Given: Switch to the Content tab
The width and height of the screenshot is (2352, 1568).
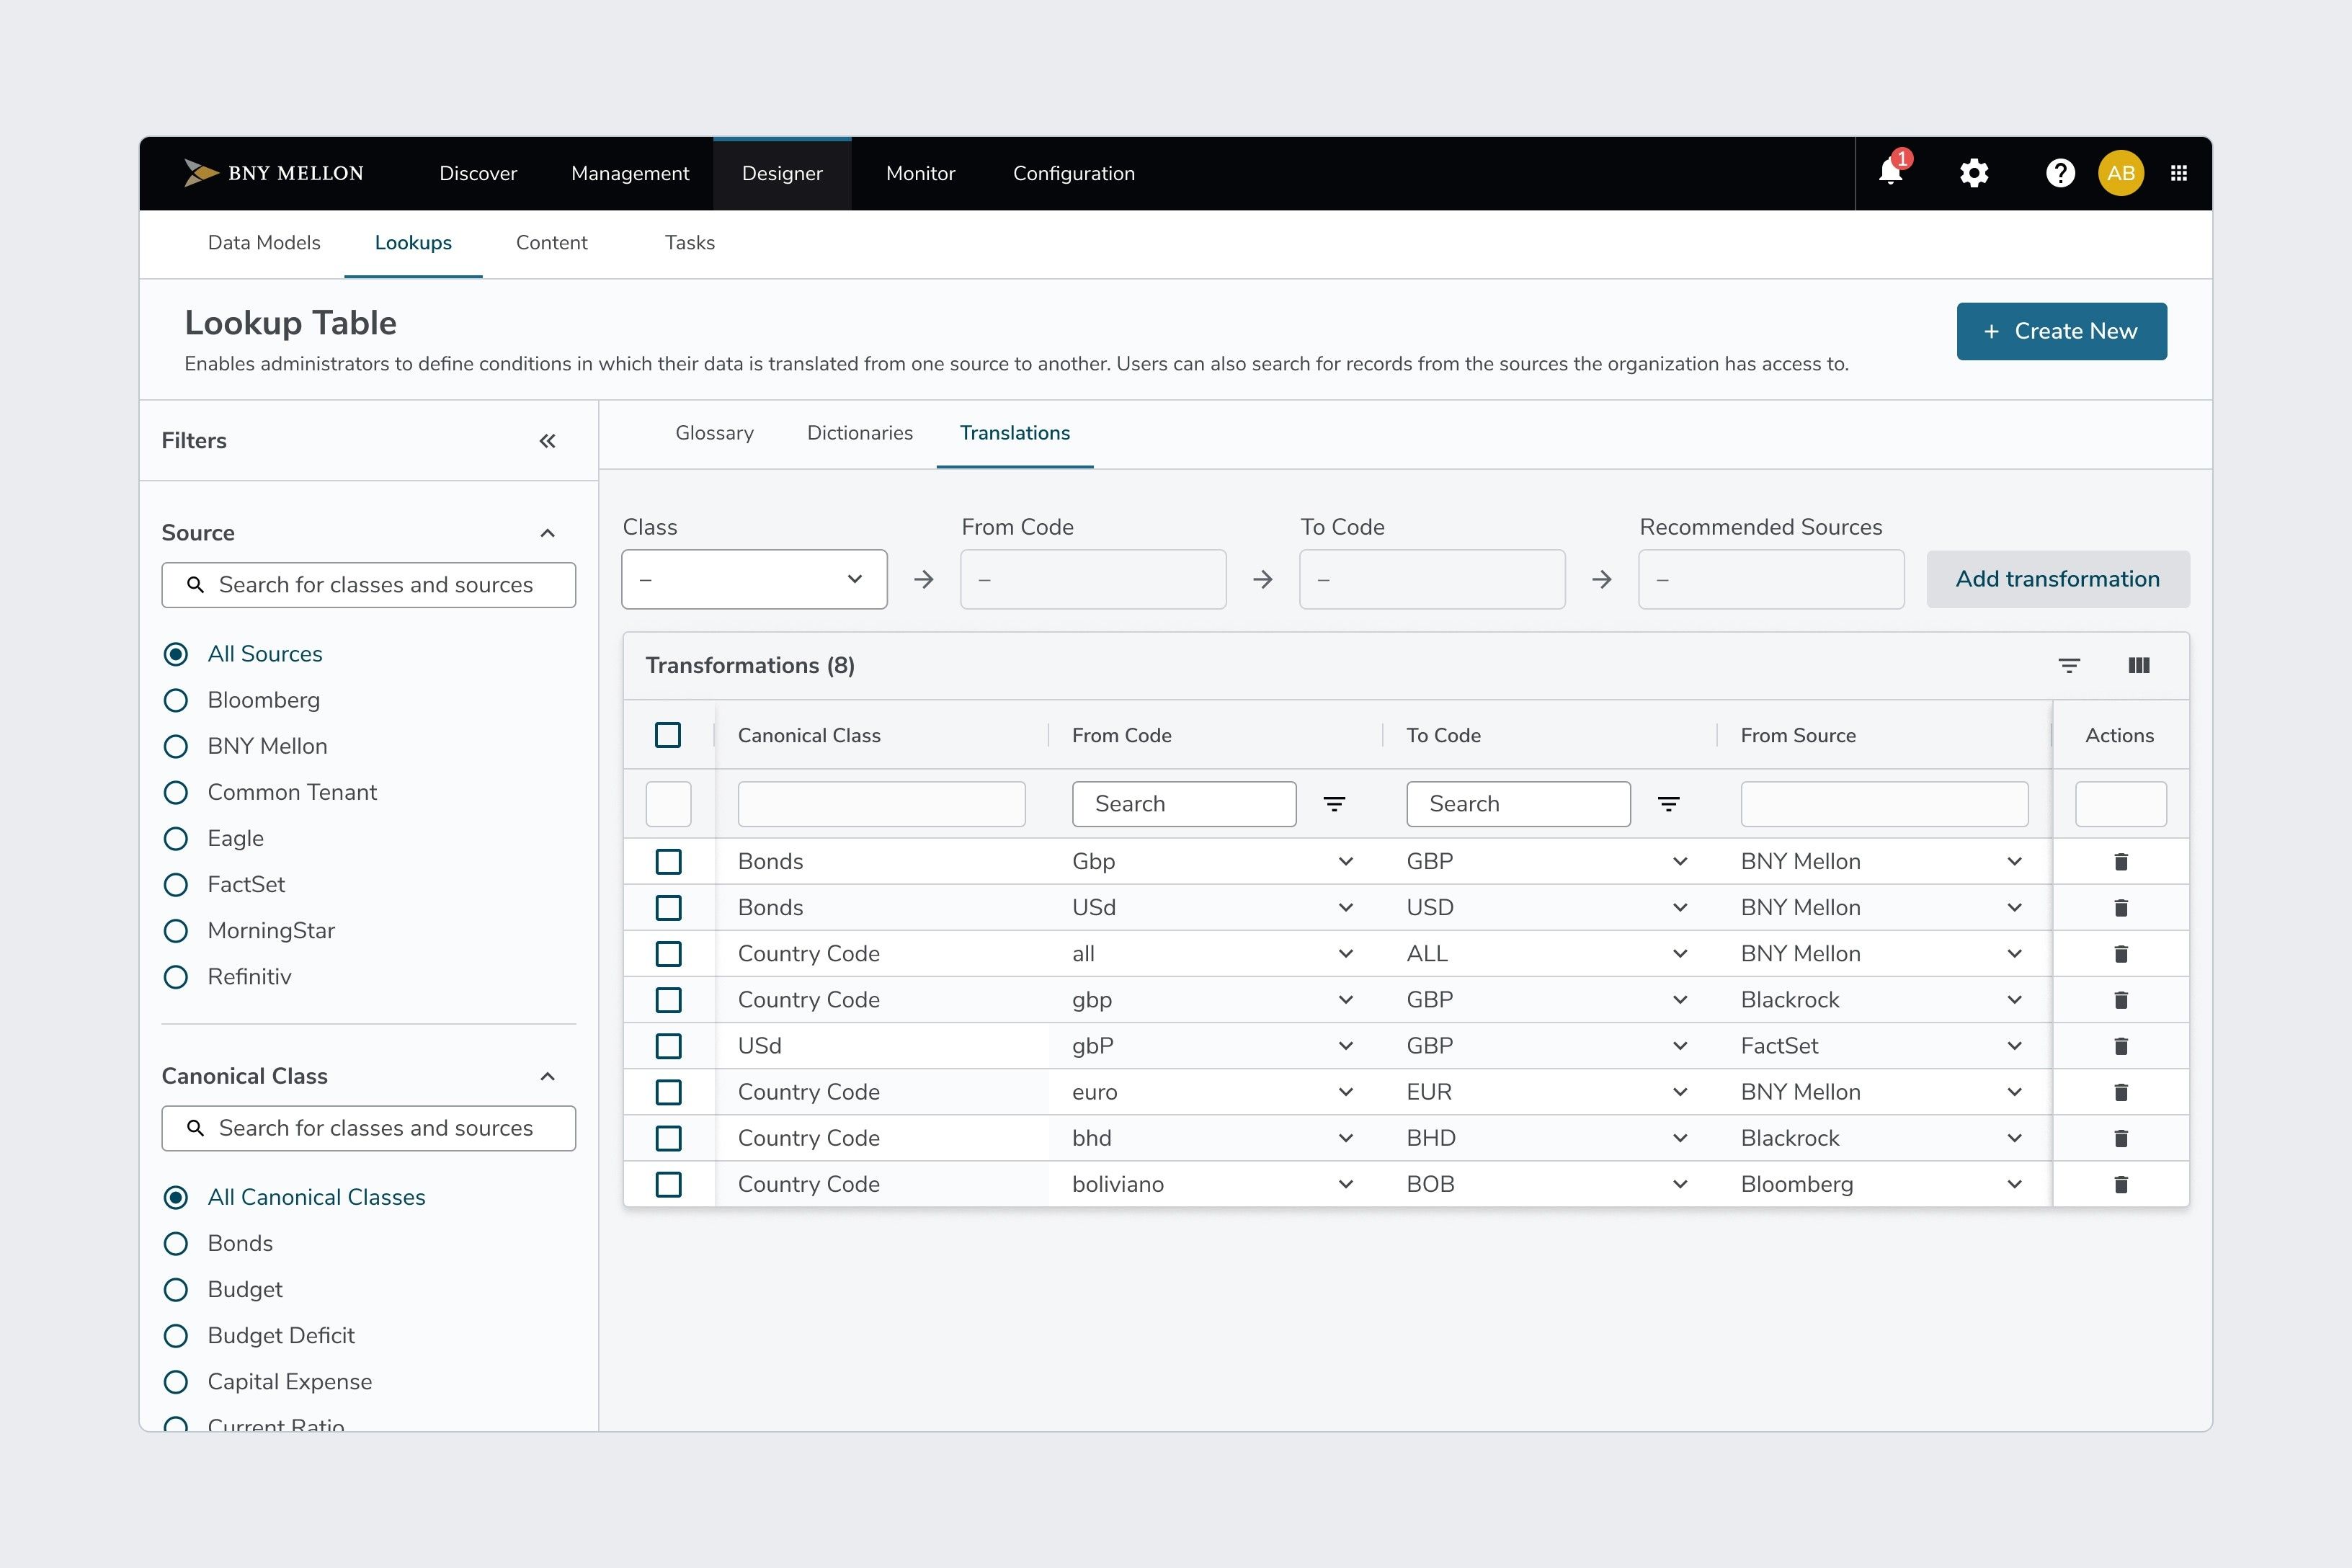Looking at the screenshot, I should point(551,243).
